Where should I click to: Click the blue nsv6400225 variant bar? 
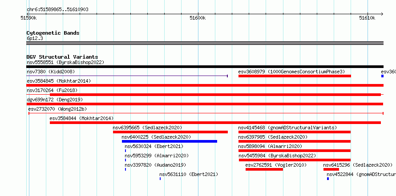point(170,141)
